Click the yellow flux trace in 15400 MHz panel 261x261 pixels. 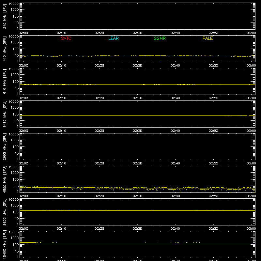(137, 243)
